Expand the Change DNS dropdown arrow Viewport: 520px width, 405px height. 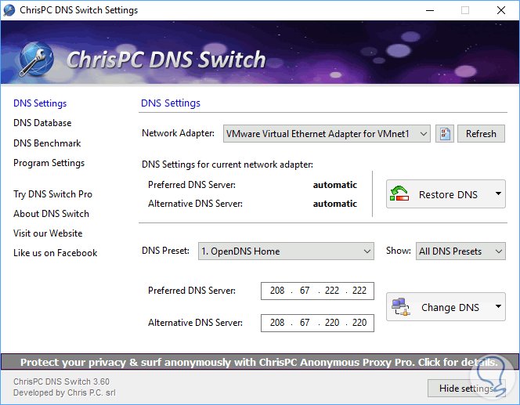click(498, 306)
